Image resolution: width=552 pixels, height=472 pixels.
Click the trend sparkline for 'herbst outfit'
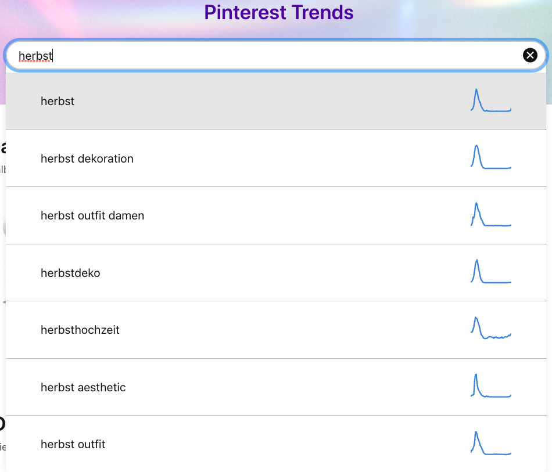[491, 443]
